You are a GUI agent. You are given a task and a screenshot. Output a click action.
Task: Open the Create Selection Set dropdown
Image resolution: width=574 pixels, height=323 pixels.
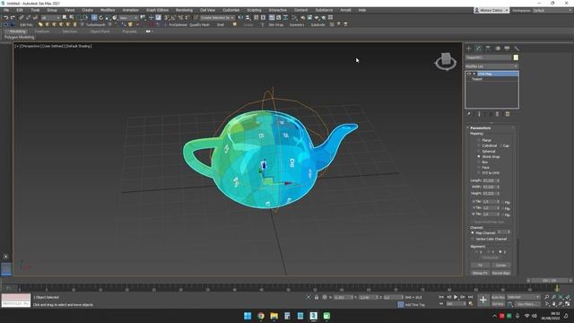tap(217, 18)
